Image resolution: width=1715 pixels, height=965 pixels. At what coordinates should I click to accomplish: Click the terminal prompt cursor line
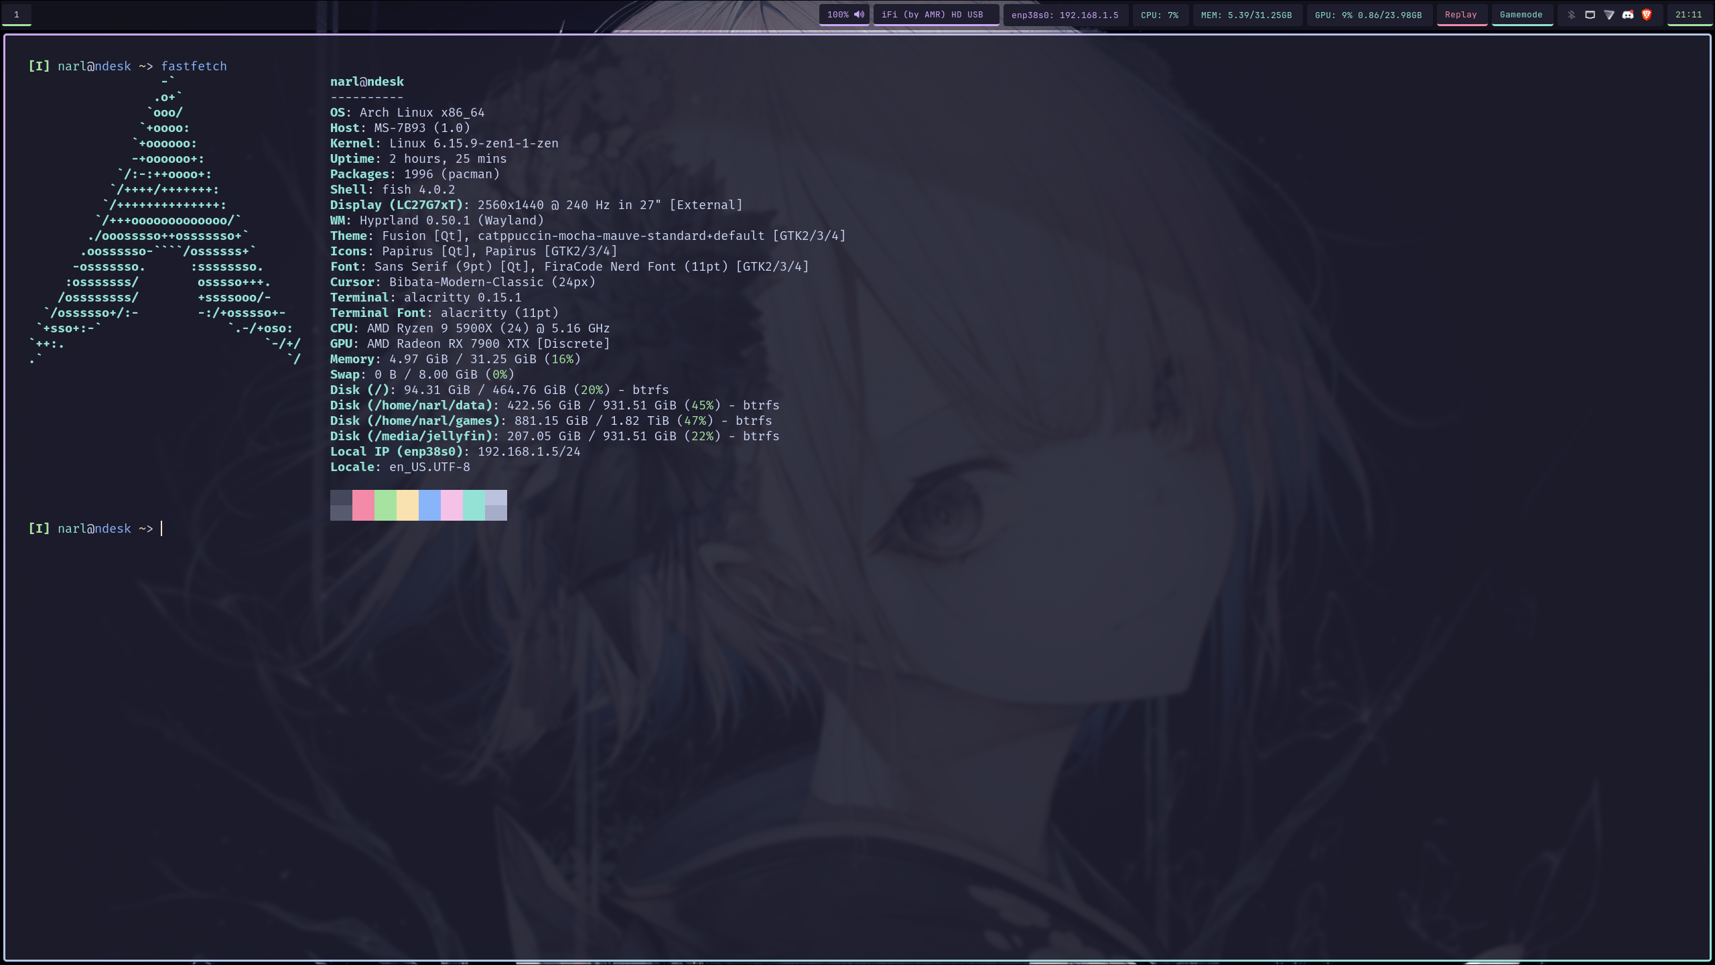tap(161, 529)
